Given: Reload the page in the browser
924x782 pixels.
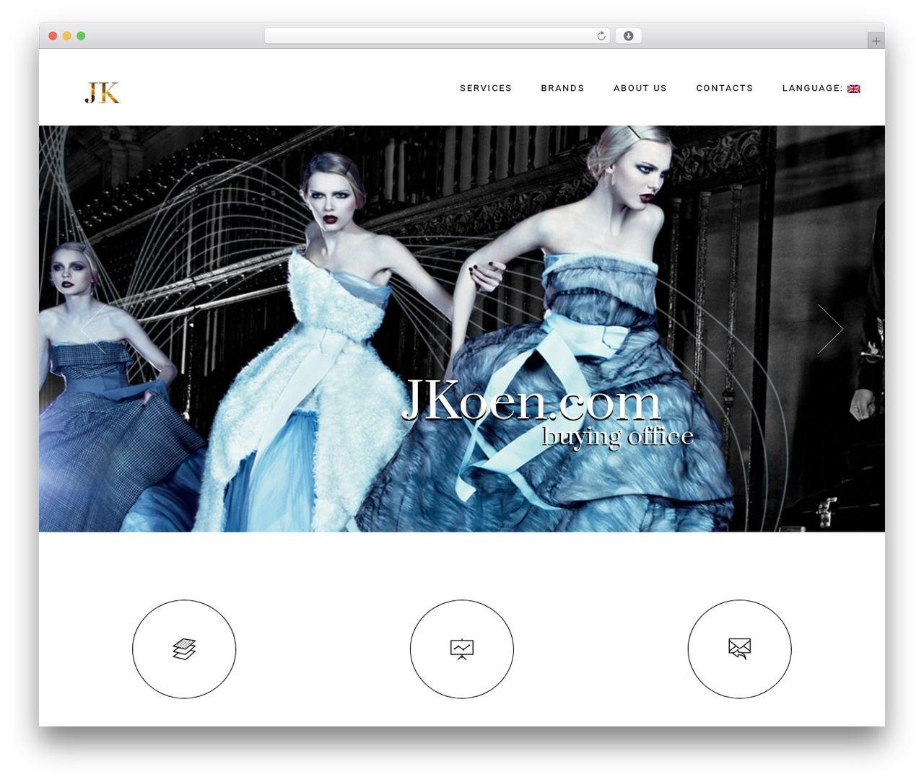Looking at the screenshot, I should 601,36.
